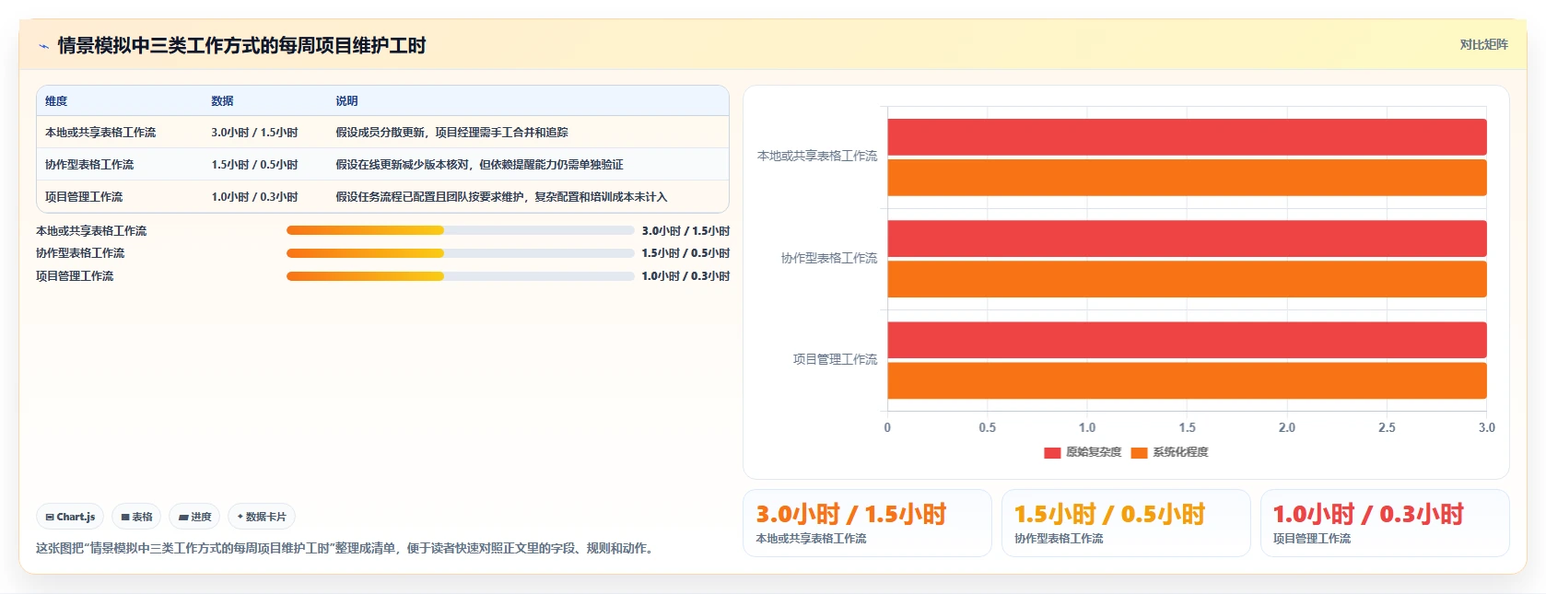Click progress list label 本地或共享表格工作流
Image resolution: width=1546 pixels, height=594 pixels.
(x=91, y=231)
